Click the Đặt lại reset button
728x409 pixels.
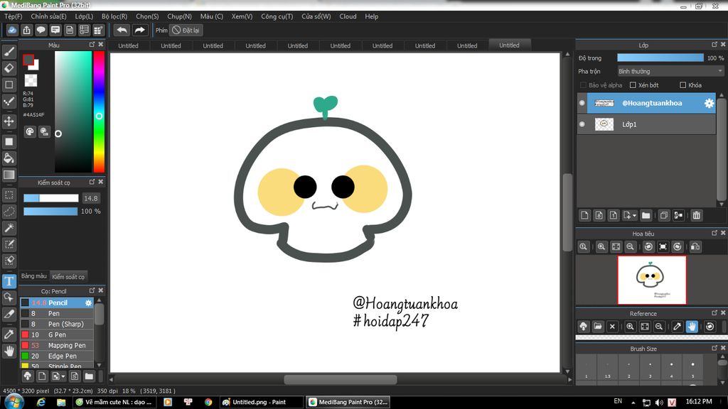[186, 30]
